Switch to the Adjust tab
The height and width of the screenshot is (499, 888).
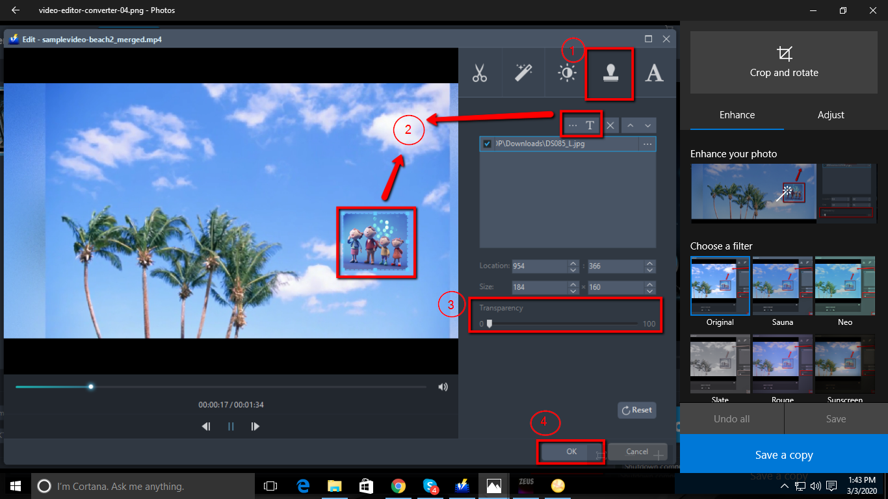pos(831,114)
